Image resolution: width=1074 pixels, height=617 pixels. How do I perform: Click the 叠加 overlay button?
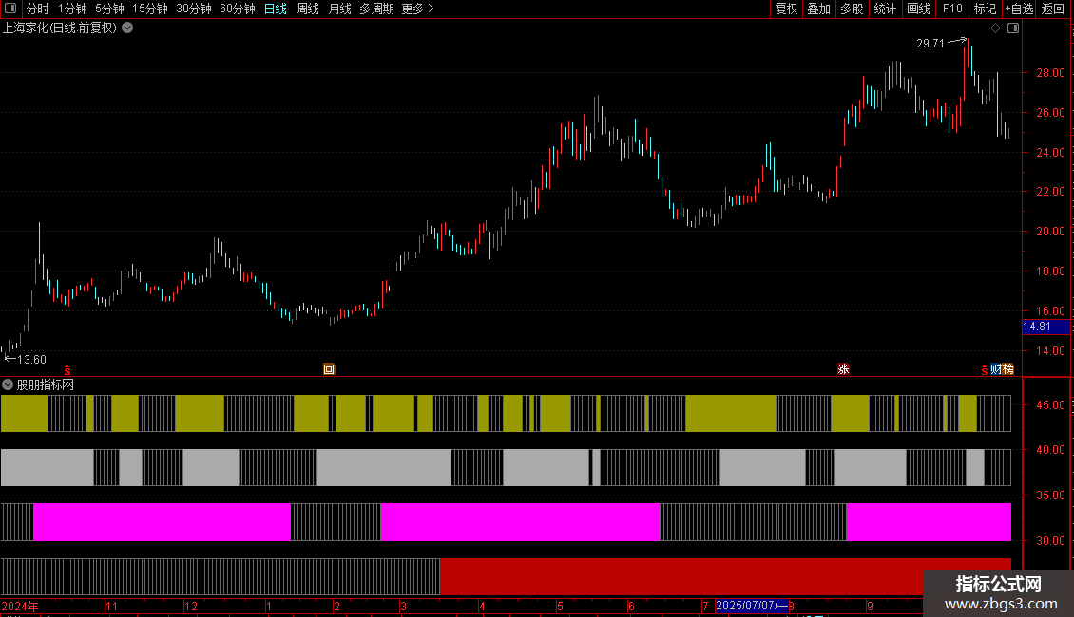(x=819, y=9)
